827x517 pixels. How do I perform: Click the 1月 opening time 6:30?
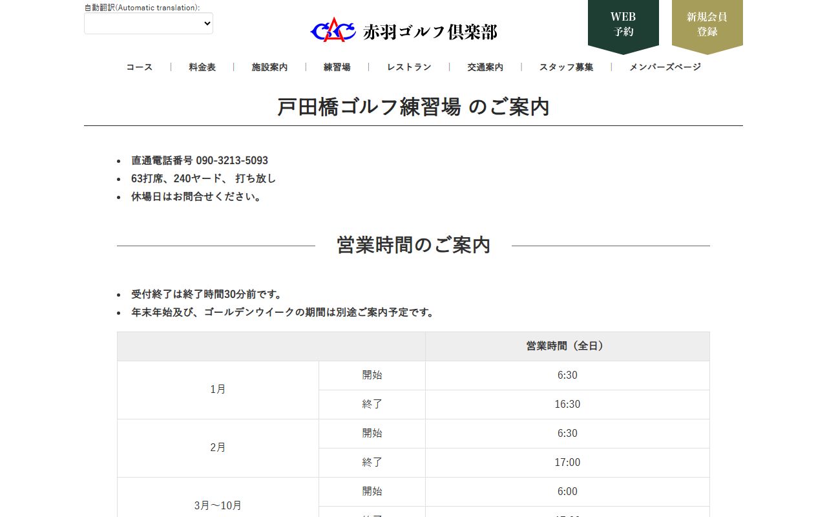point(567,375)
